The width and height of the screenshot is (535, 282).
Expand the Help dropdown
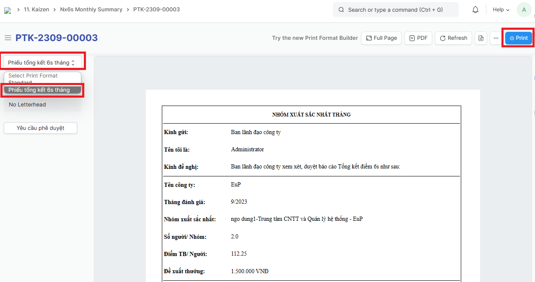(501, 10)
